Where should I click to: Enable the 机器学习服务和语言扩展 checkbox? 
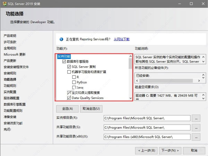pos(69,72)
